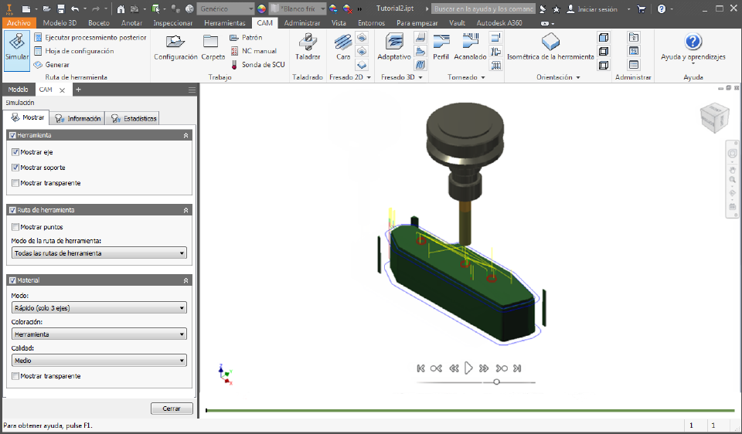Screen dimensions: 742x434
Task: Click Generar toolpath button
Action: coord(52,64)
